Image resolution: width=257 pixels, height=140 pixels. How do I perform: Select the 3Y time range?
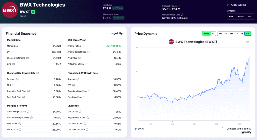pyautogui.click(x=242, y=34)
